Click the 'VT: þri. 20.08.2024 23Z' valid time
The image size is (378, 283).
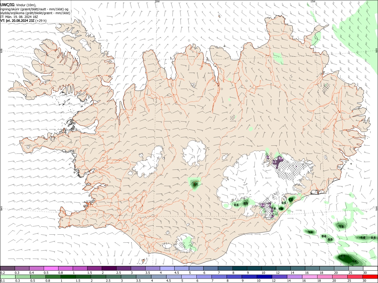click(18, 21)
